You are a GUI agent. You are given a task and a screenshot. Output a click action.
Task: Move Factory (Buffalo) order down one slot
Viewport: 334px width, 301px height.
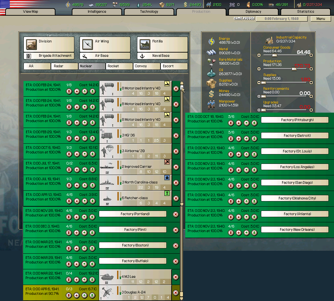pyautogui.click(x=76, y=264)
